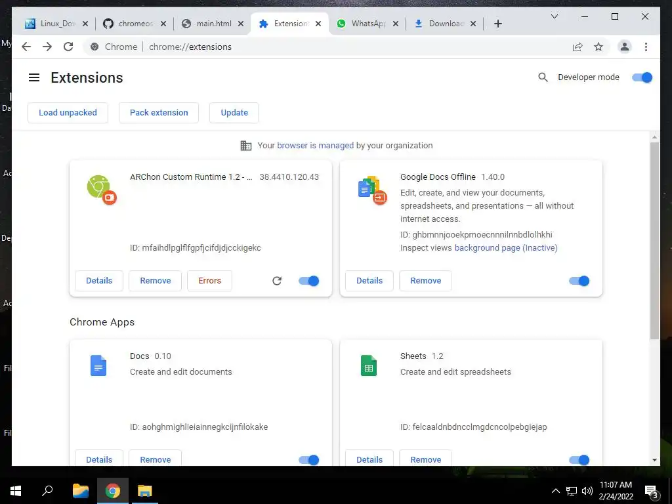Screen dimensions: 672x504
Task: Open the Extensions hamburger main menu
Action: (34, 77)
